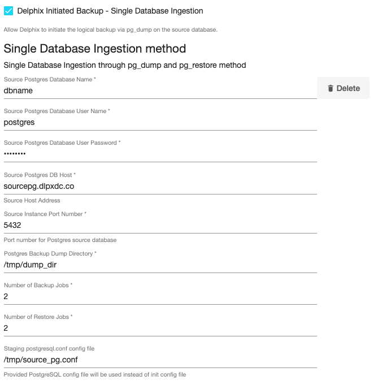Screen dimensions: 373x389
Task: Focus the /tmp/dump_dir backup directory field
Action: (x=160, y=265)
